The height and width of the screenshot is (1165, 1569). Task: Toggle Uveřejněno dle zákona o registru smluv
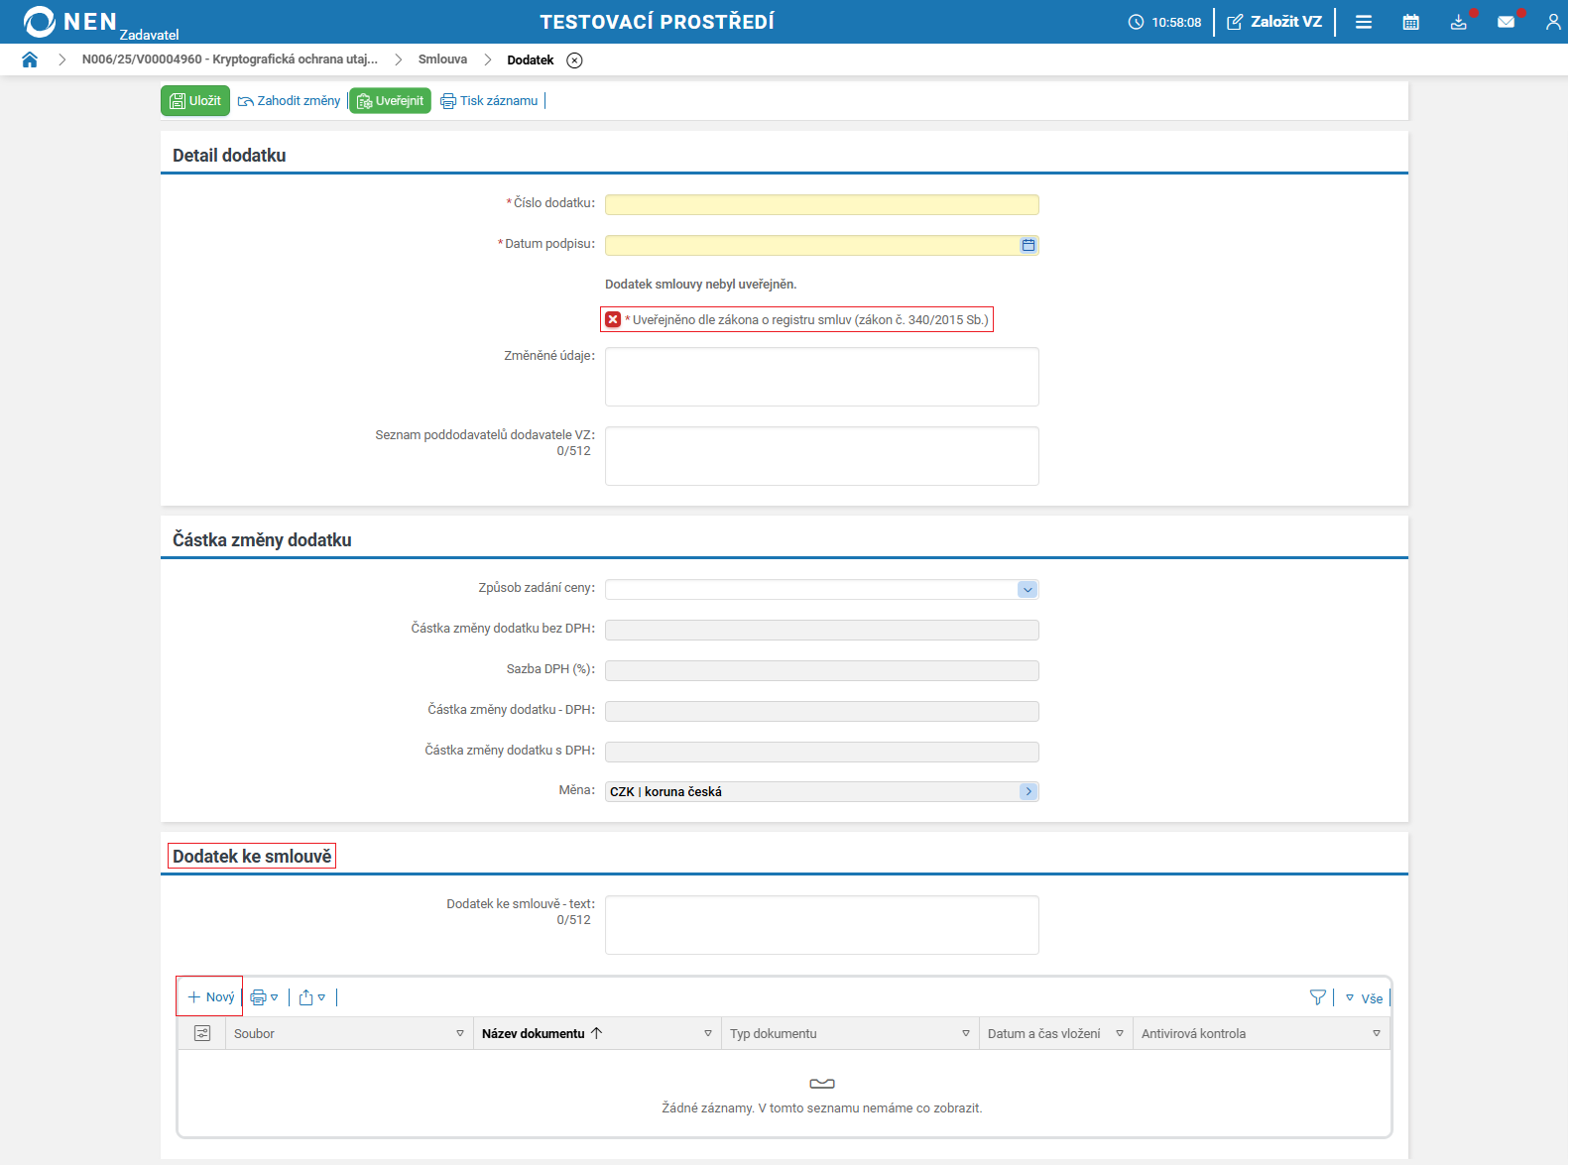613,319
